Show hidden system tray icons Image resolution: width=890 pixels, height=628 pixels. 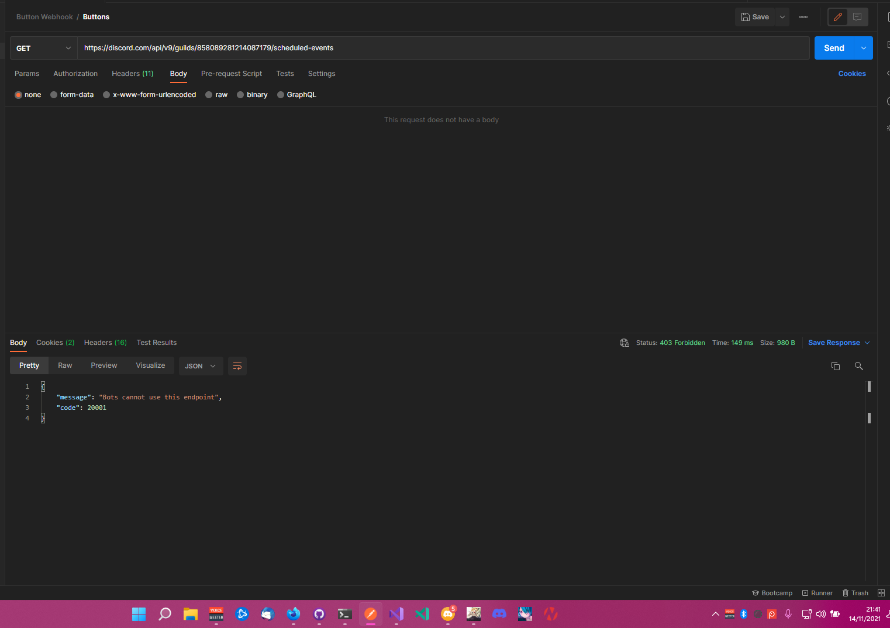pyautogui.click(x=716, y=614)
